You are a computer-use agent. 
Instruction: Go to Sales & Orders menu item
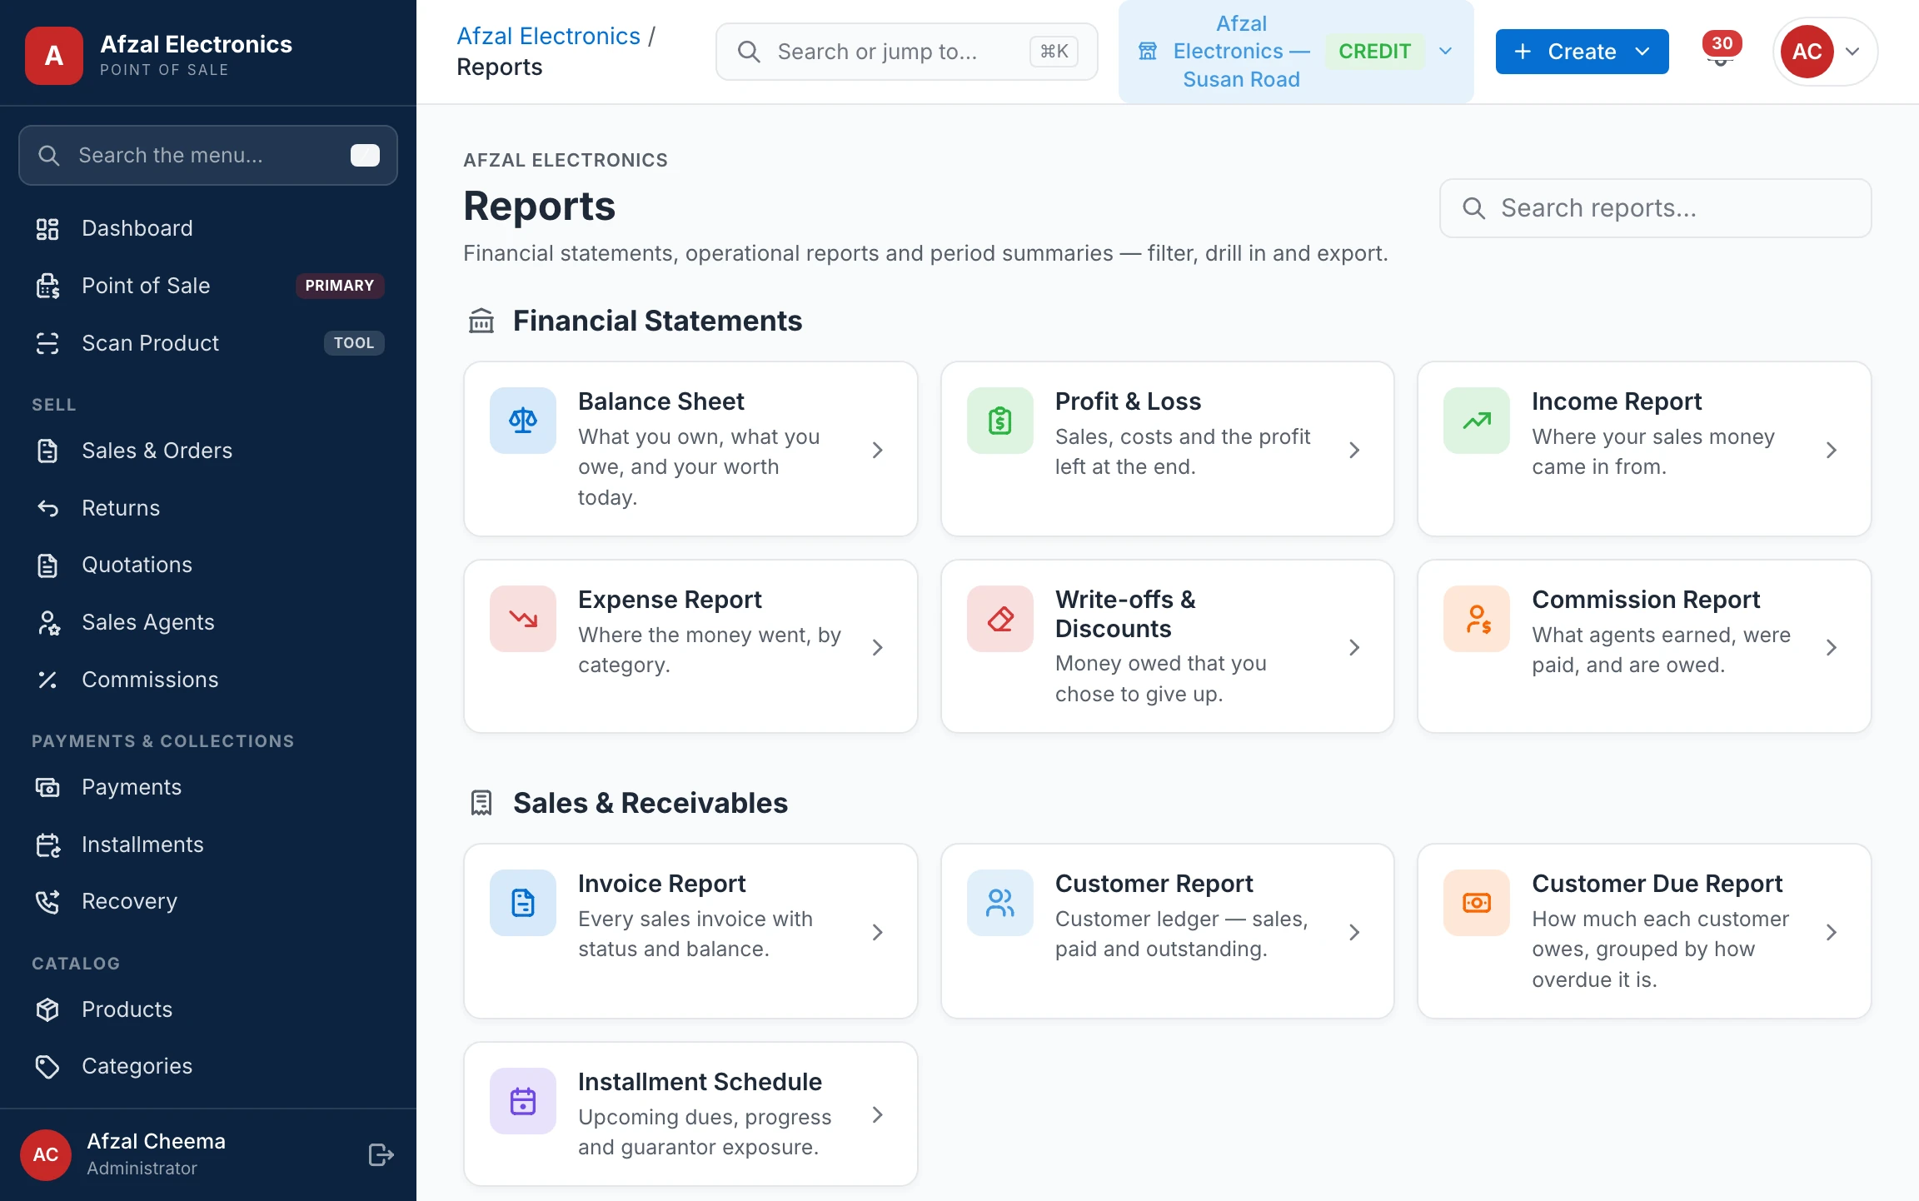(208, 451)
